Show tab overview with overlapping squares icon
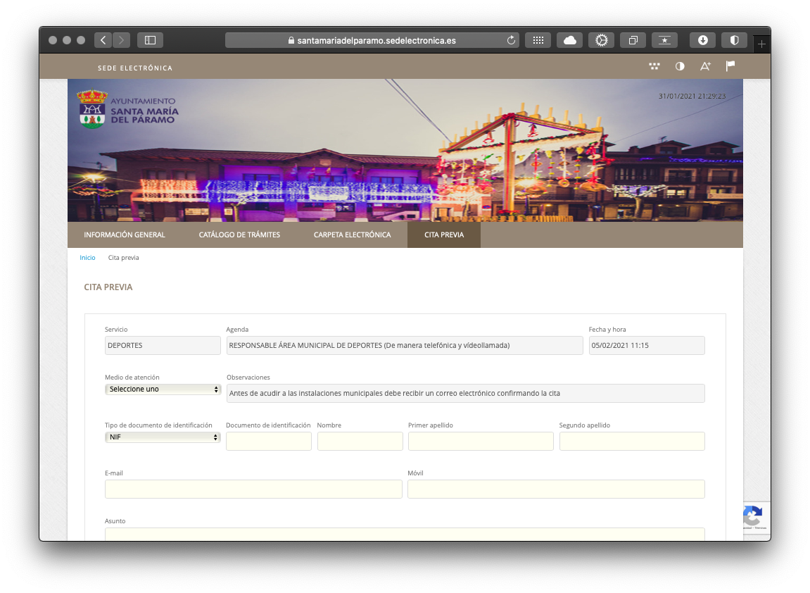Viewport: 810px width, 593px height. (x=633, y=40)
